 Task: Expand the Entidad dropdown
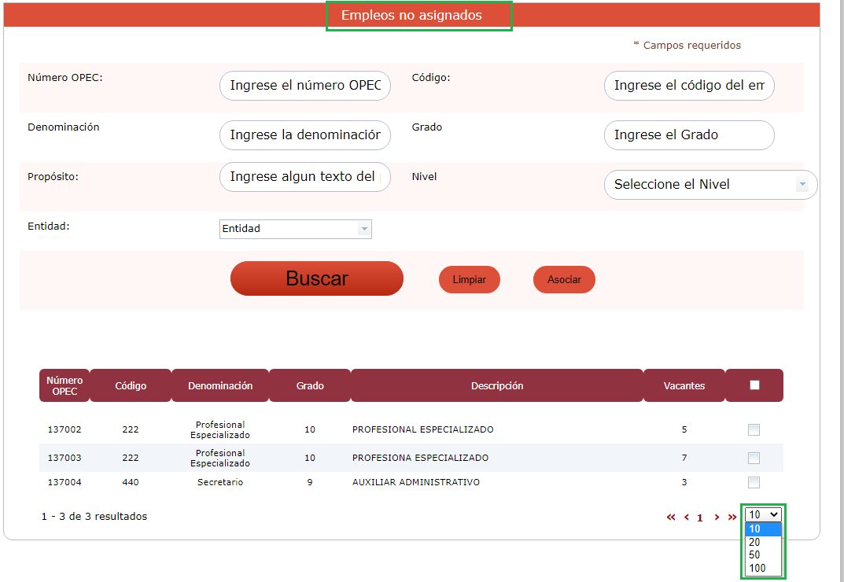coord(295,229)
